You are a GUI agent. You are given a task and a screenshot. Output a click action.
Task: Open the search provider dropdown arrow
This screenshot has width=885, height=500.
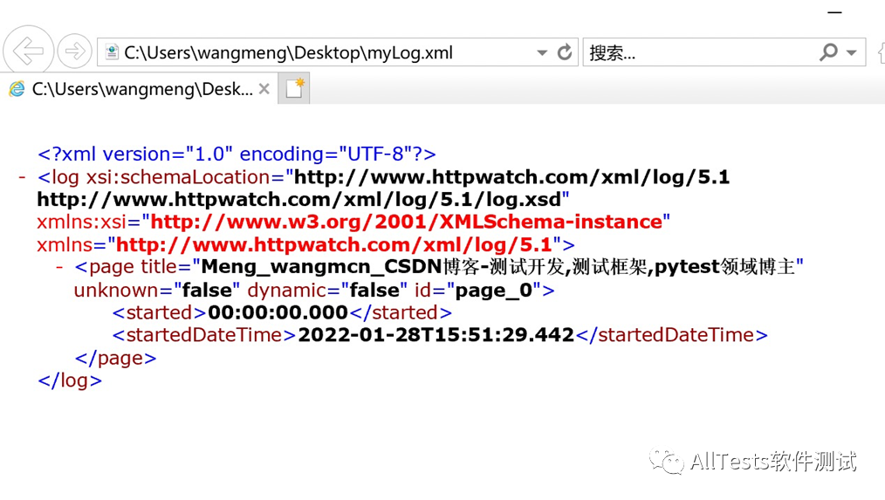pyautogui.click(x=852, y=53)
